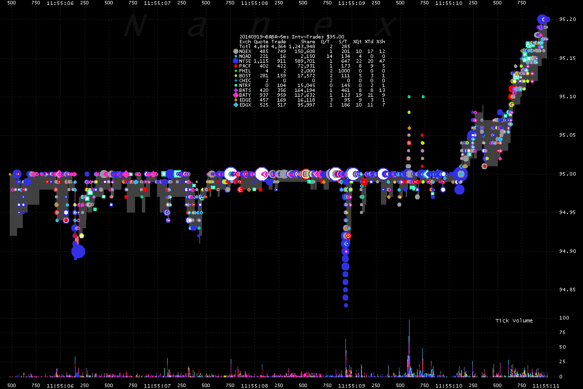Click the magenta BATY legend diamond
583x389 pixels.
pos(236,95)
